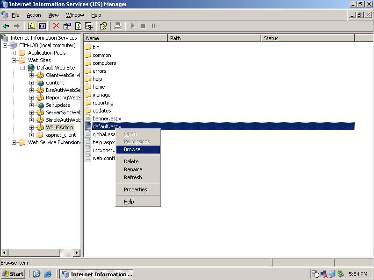
Task: Choose Help from the context menu
Action: tap(138, 202)
